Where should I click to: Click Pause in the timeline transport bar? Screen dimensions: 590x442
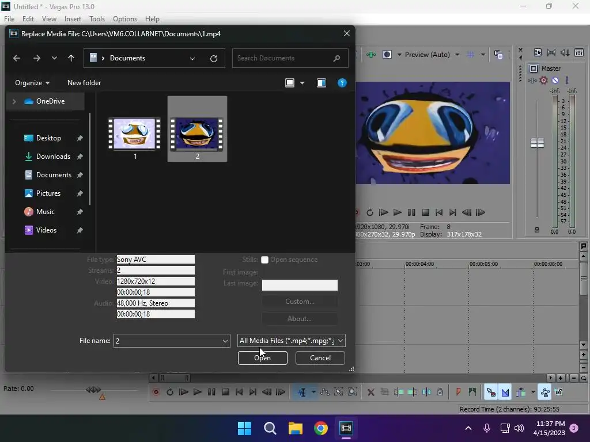(x=211, y=392)
